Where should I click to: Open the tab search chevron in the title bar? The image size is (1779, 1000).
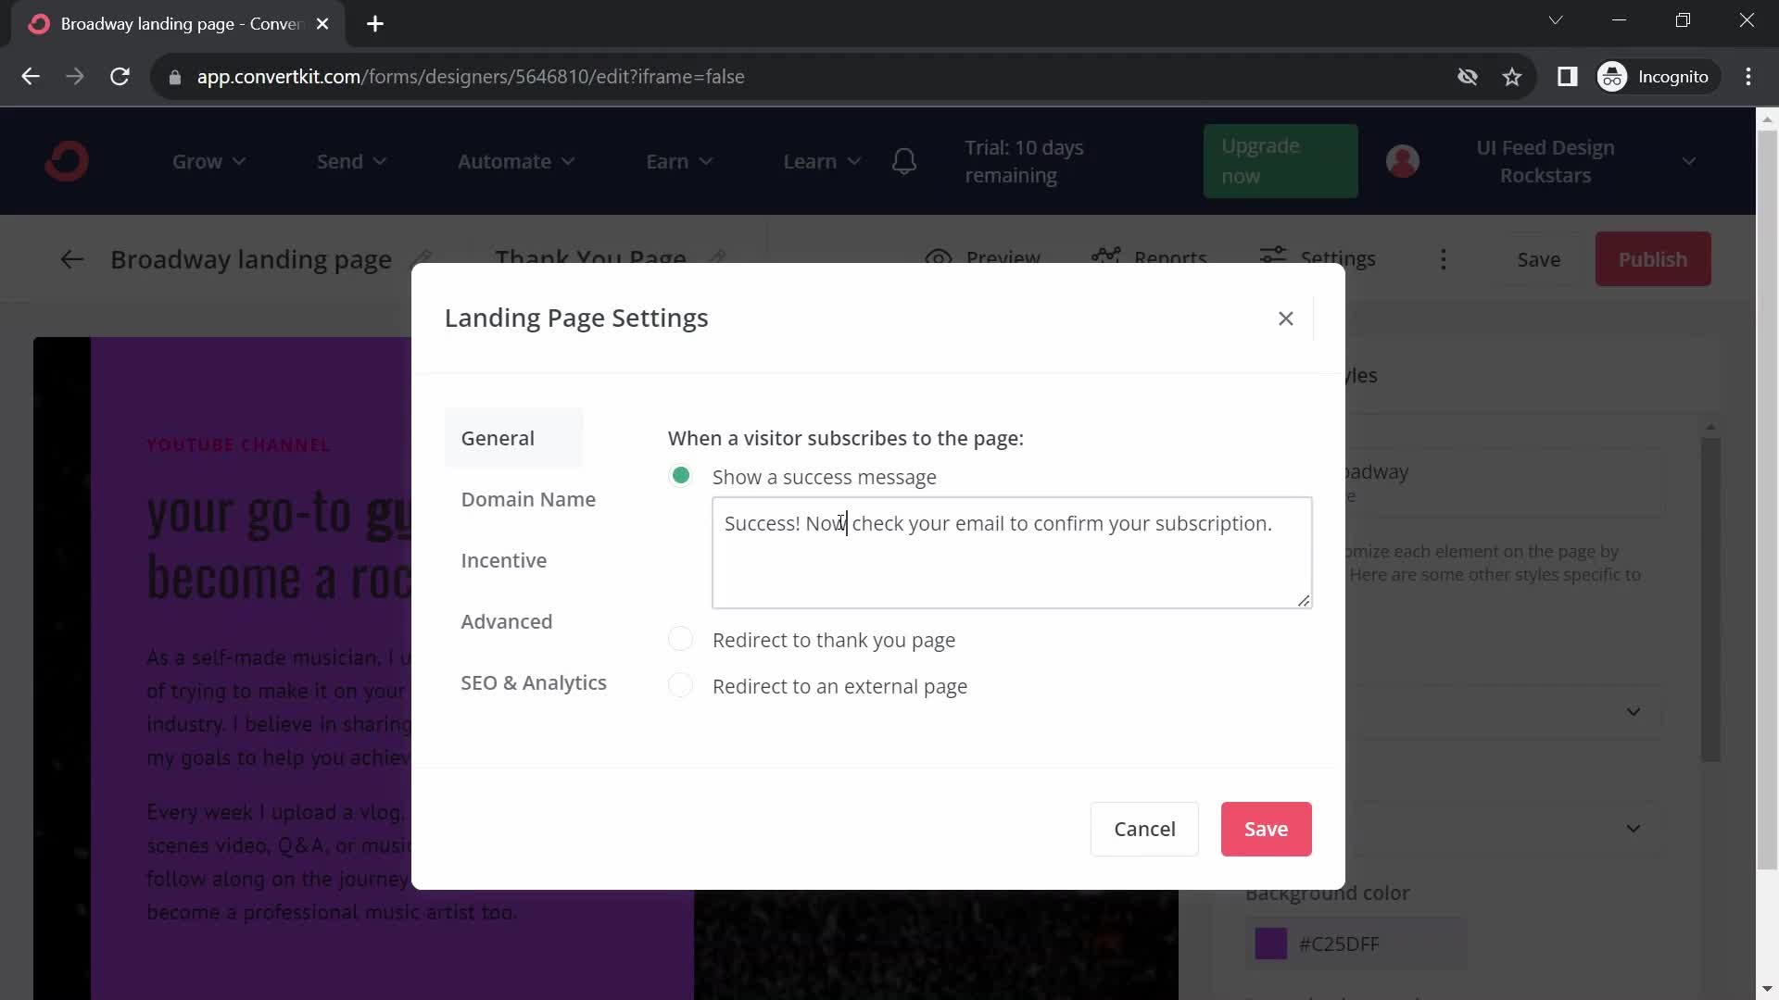1556,20
